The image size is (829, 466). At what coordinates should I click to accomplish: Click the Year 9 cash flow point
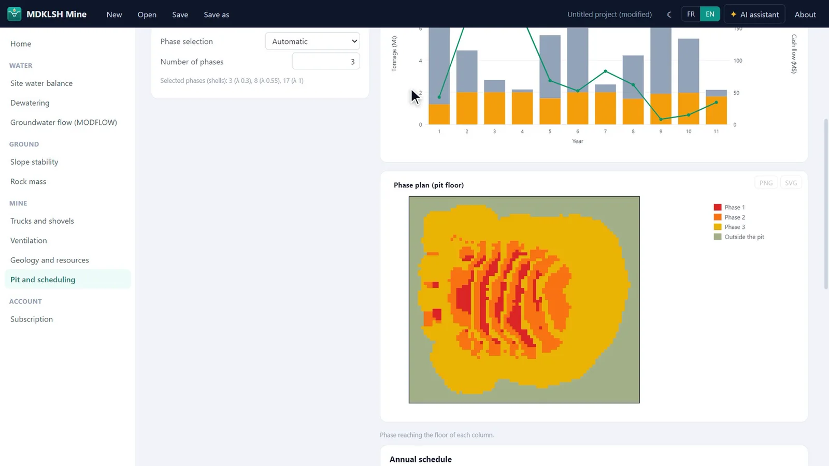[661, 120]
